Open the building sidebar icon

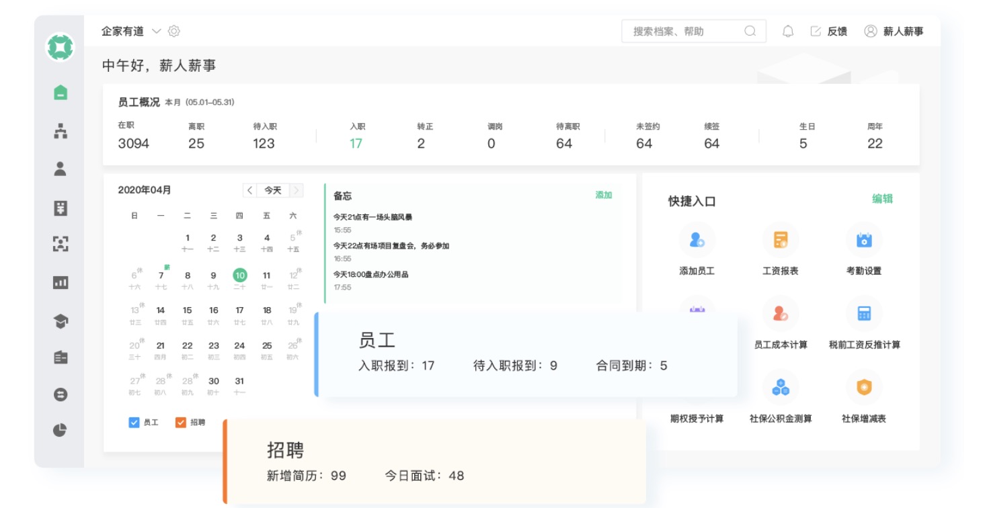point(61,357)
